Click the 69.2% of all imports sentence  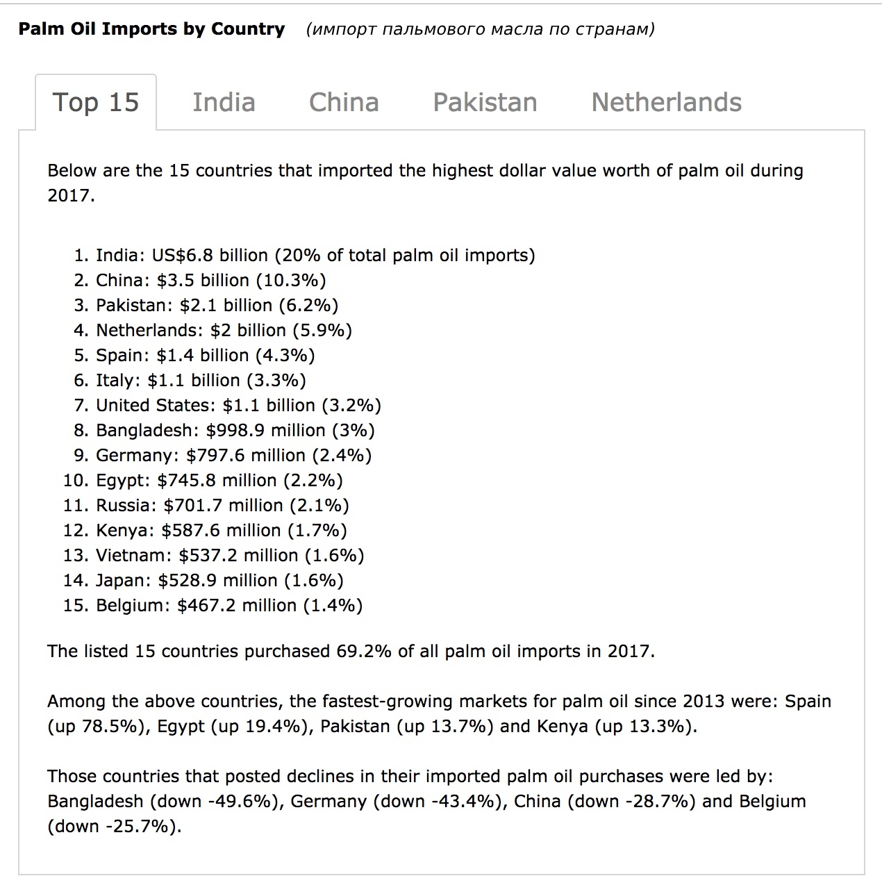351,652
